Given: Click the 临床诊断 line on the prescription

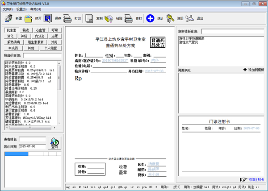Looking at the screenshot, I should point(109,71).
